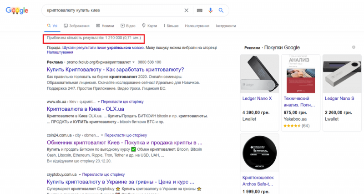Open the Карти maps tab

(150, 26)
